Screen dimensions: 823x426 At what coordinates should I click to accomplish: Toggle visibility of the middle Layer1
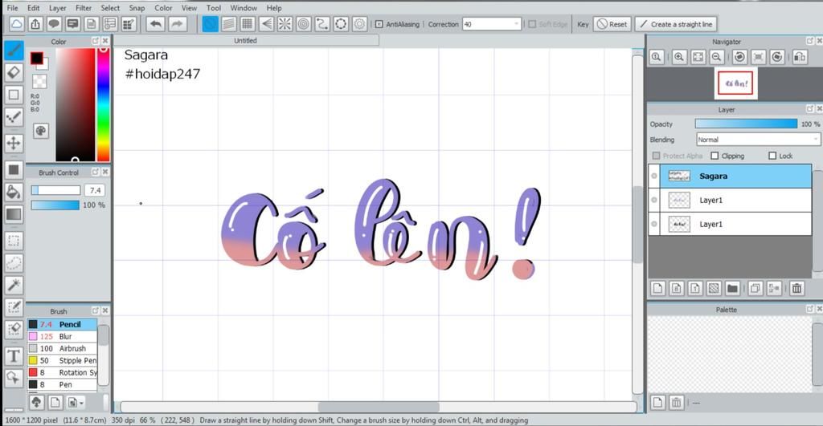[x=654, y=200]
